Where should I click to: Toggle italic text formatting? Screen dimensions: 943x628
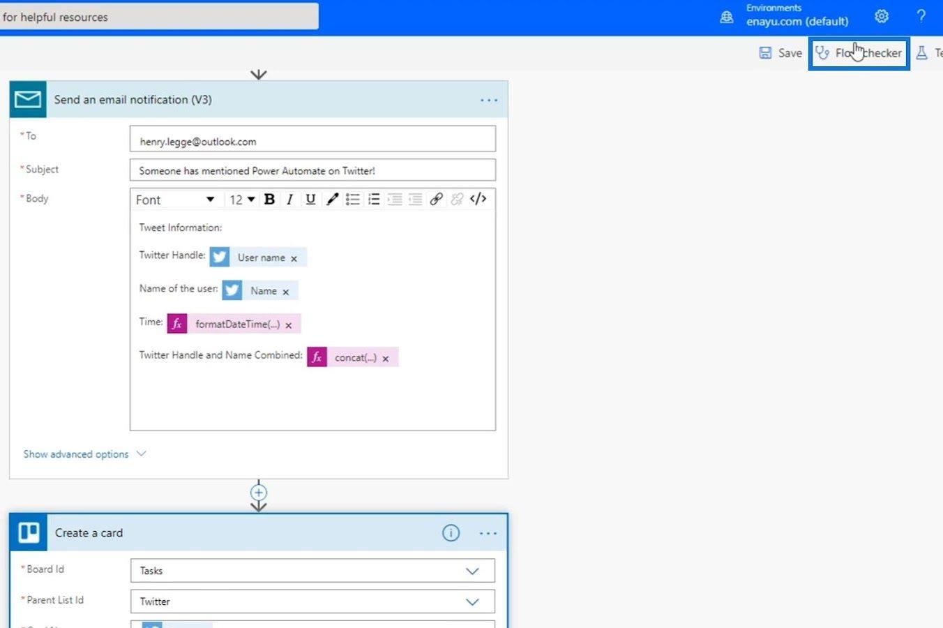click(289, 200)
